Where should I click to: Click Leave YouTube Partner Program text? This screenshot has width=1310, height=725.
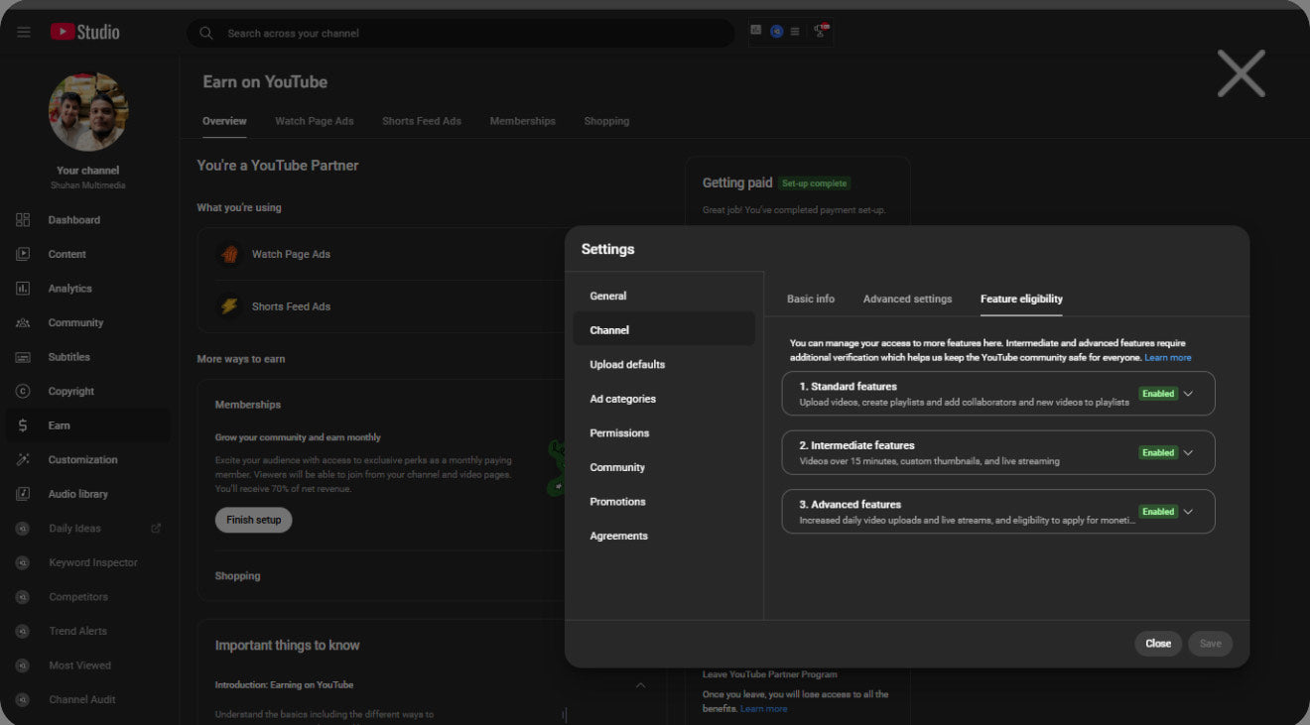769,674
